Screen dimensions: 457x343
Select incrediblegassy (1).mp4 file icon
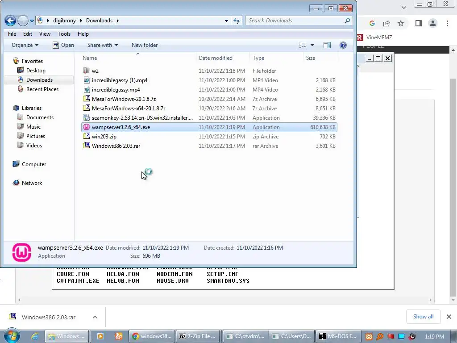point(86,80)
